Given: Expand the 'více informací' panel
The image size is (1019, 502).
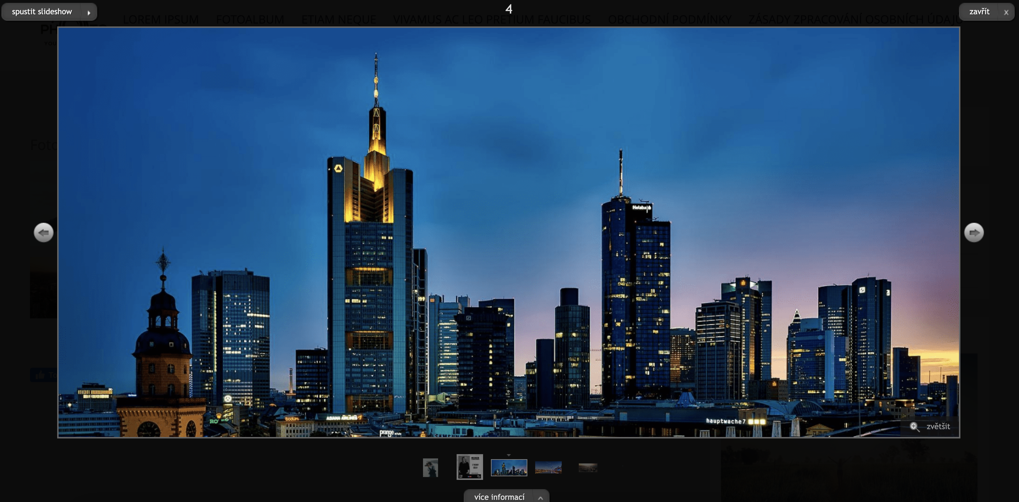Looking at the screenshot, I should [499, 497].
